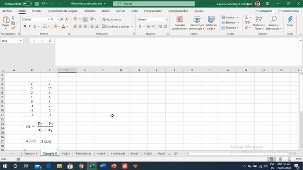
Task: Click the decrease indent icon
Action: click(x=92, y=26)
